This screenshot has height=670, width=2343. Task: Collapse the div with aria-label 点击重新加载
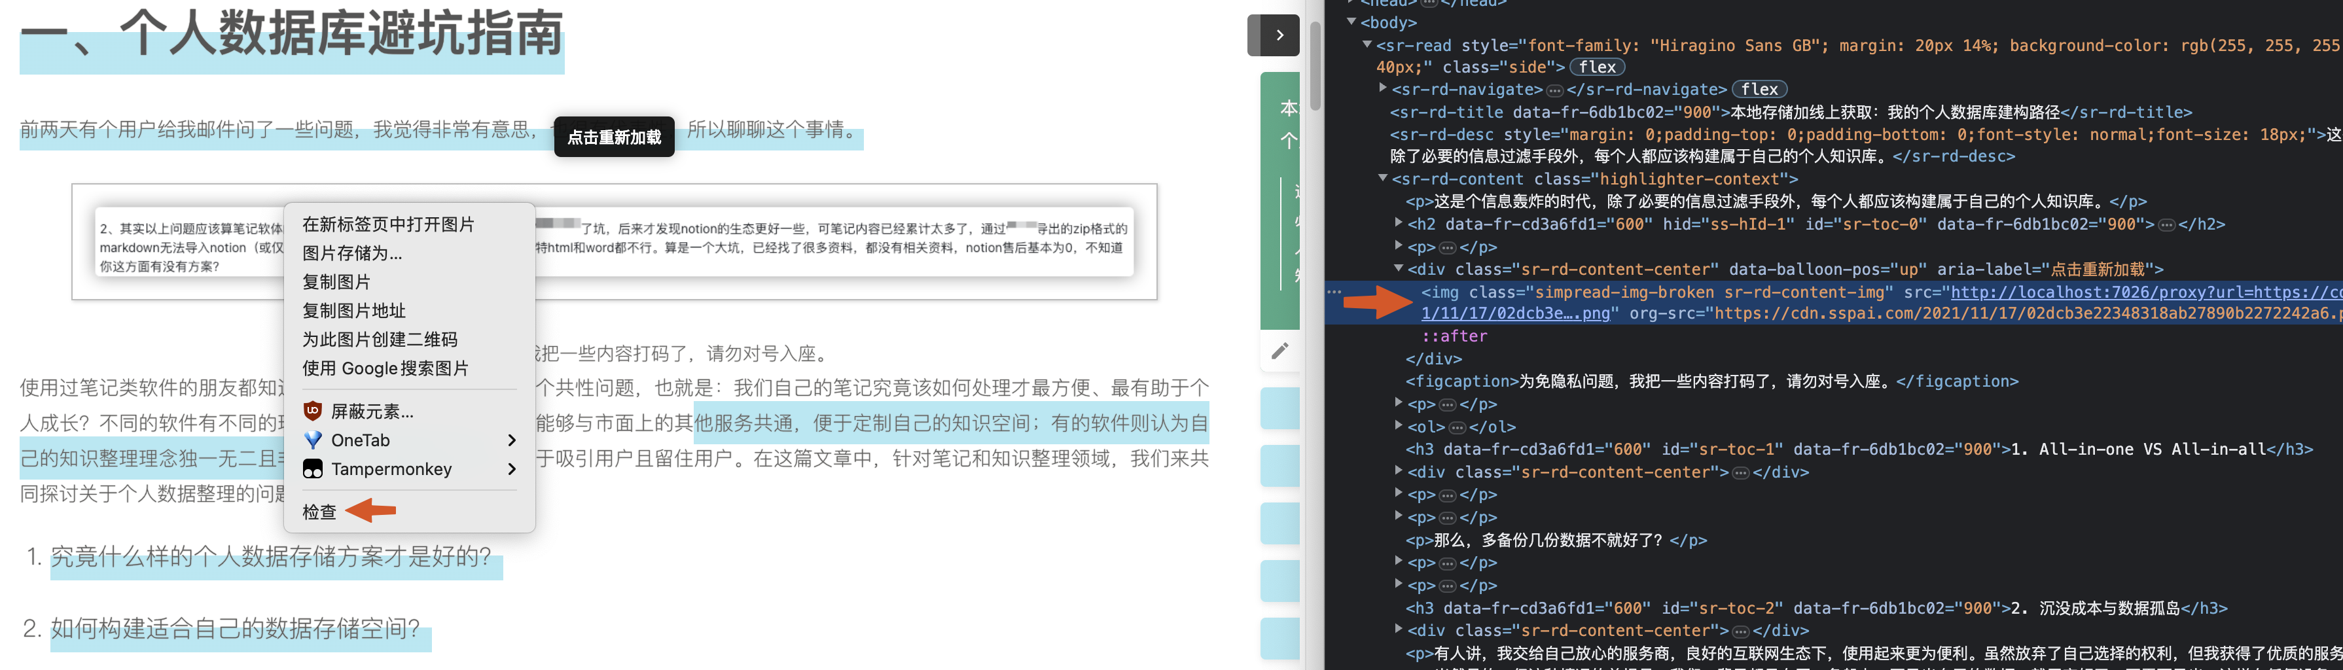pos(1398,268)
